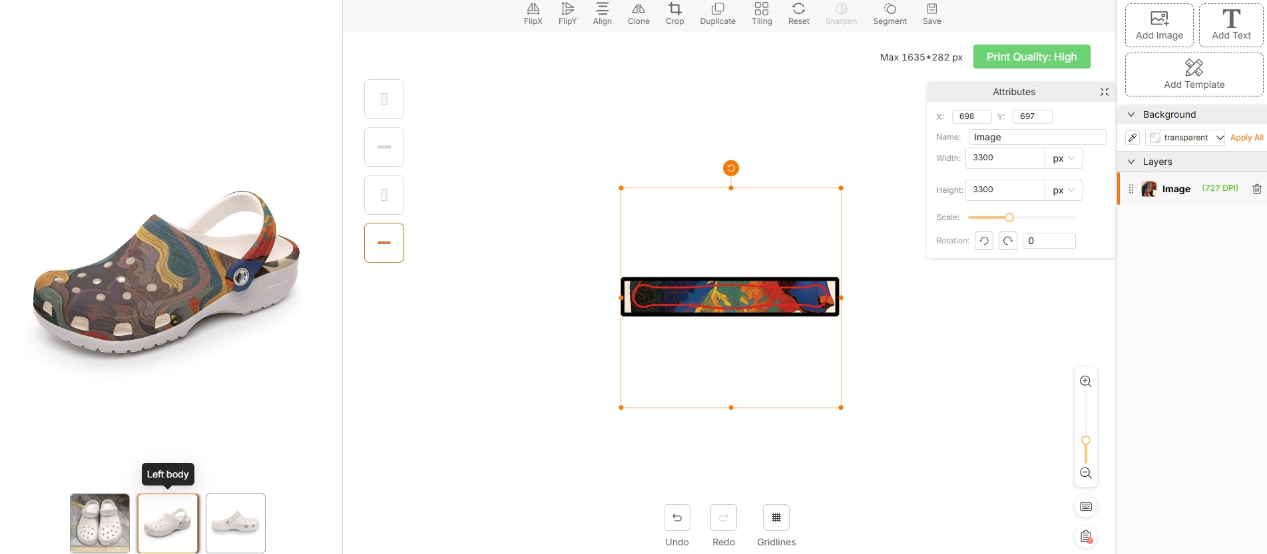Screen dimensions: 1267x554
Task: Open the Width unit px dropdown
Action: [1063, 158]
